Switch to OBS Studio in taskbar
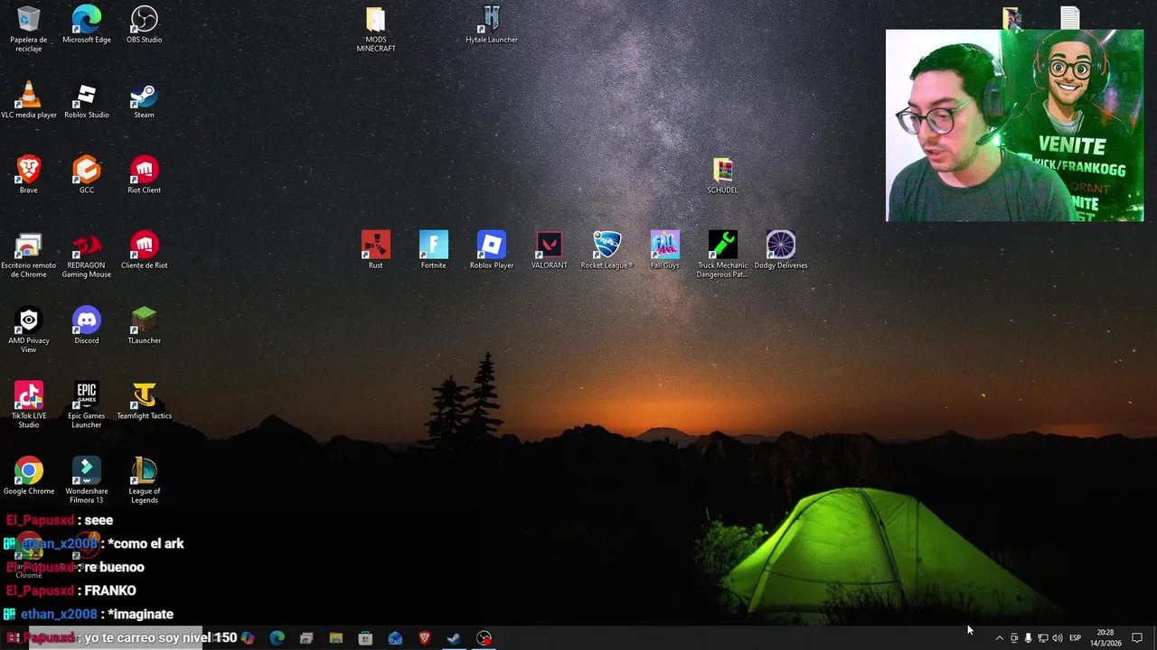1157x650 pixels. pyautogui.click(x=484, y=638)
